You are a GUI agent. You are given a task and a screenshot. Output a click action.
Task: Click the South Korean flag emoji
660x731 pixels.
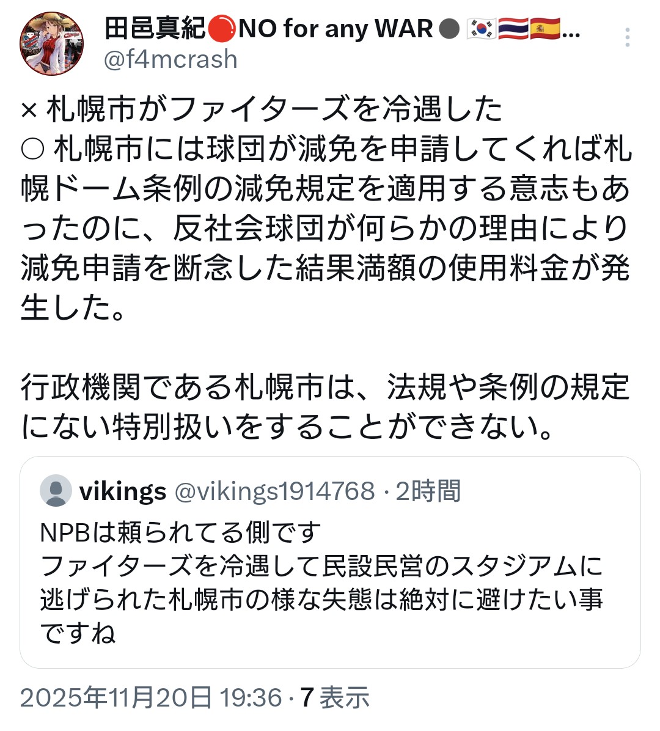[481, 29]
